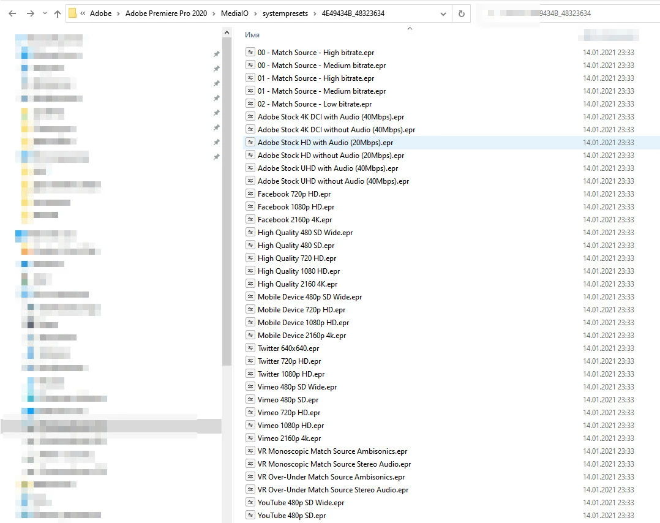Select file Facebook 1080p HD.epr

point(296,207)
